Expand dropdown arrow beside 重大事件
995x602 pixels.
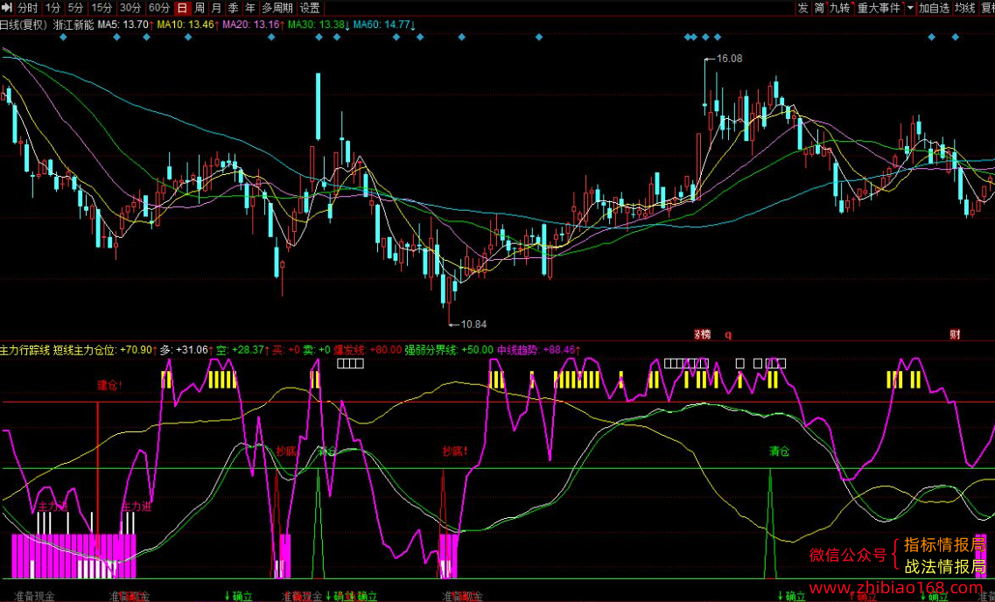click(910, 8)
